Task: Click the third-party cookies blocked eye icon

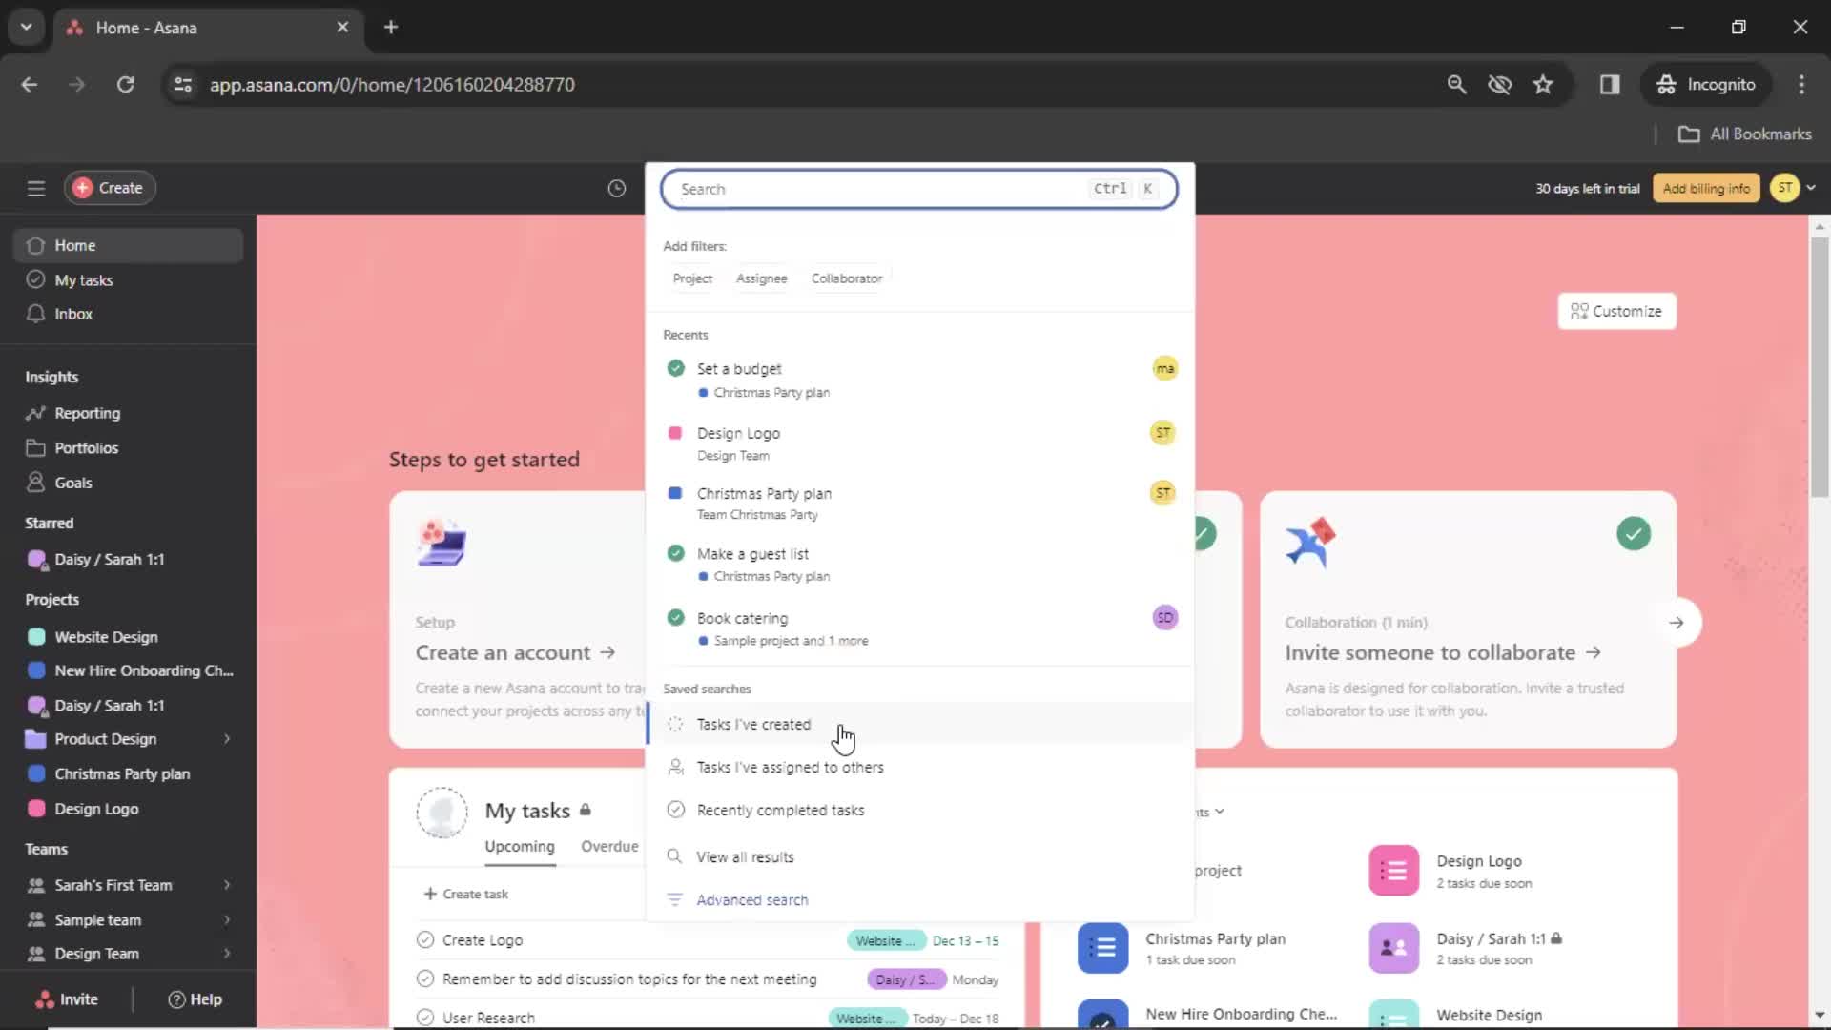Action: coord(1500,84)
